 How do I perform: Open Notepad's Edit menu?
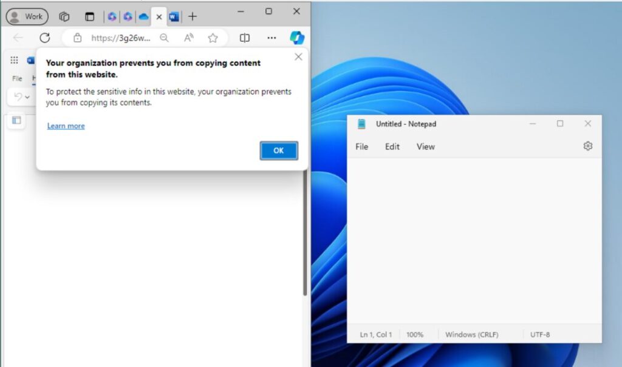point(392,146)
